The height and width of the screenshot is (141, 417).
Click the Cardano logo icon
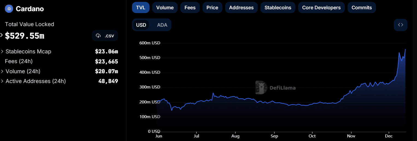click(9, 9)
